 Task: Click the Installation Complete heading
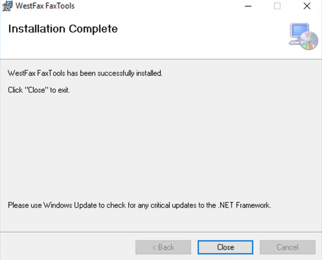[x=63, y=29]
